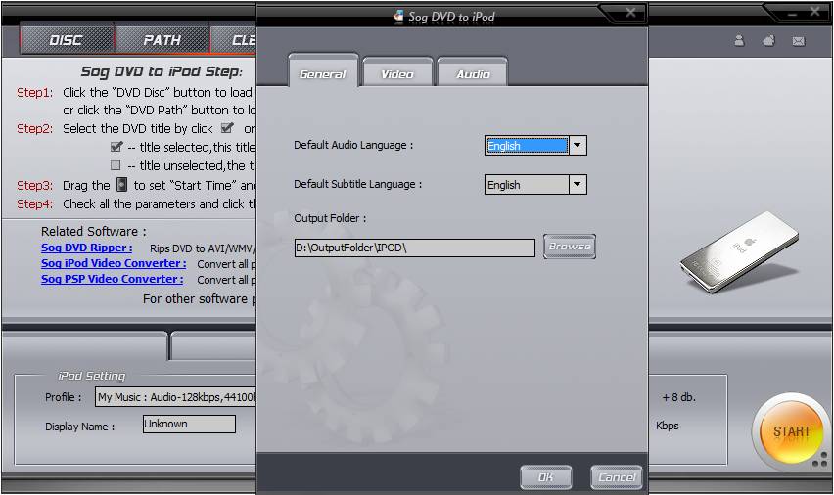The width and height of the screenshot is (834, 495).
Task: Click the Output Folder path field
Action: (414, 247)
